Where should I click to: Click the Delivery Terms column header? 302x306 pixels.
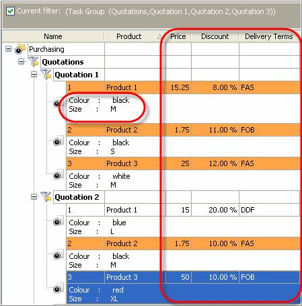[269, 36]
